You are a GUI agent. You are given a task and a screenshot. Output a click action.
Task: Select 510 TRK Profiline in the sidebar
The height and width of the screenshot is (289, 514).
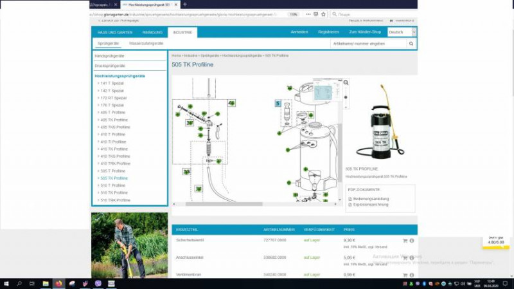point(115,200)
